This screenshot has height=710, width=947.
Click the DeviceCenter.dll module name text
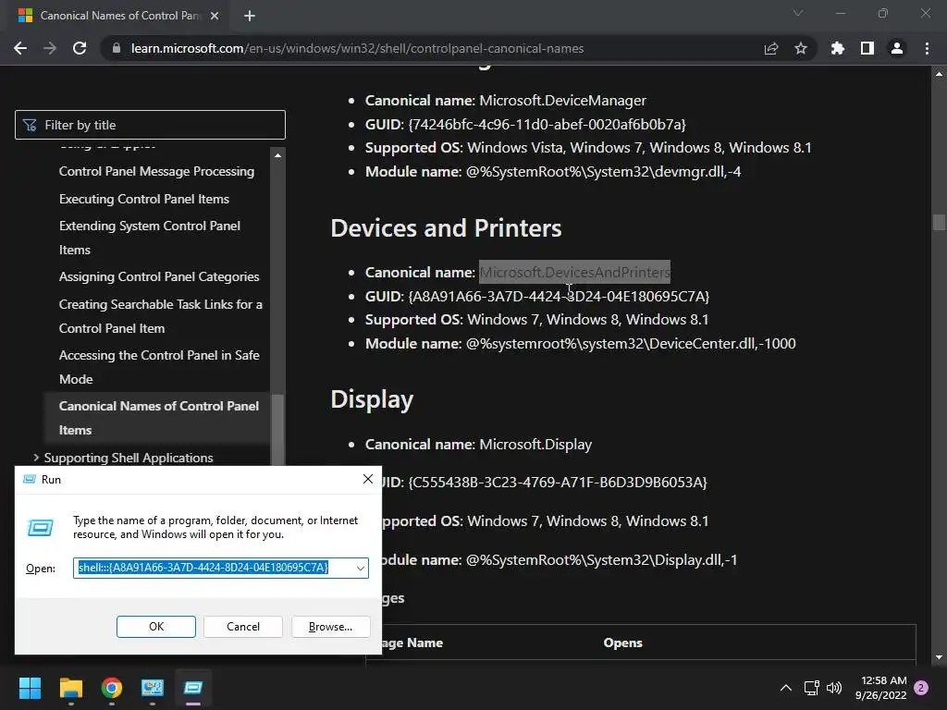[x=631, y=344]
